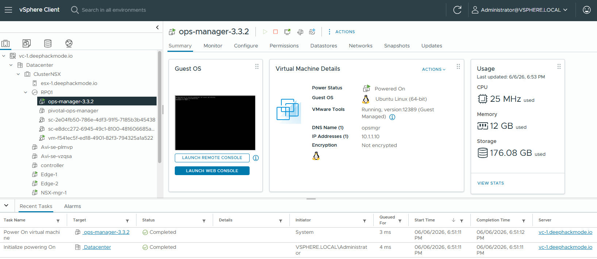Screen dimensions: 597x259
Task: Click the Launch console toolbar icon
Action: (x=288, y=32)
